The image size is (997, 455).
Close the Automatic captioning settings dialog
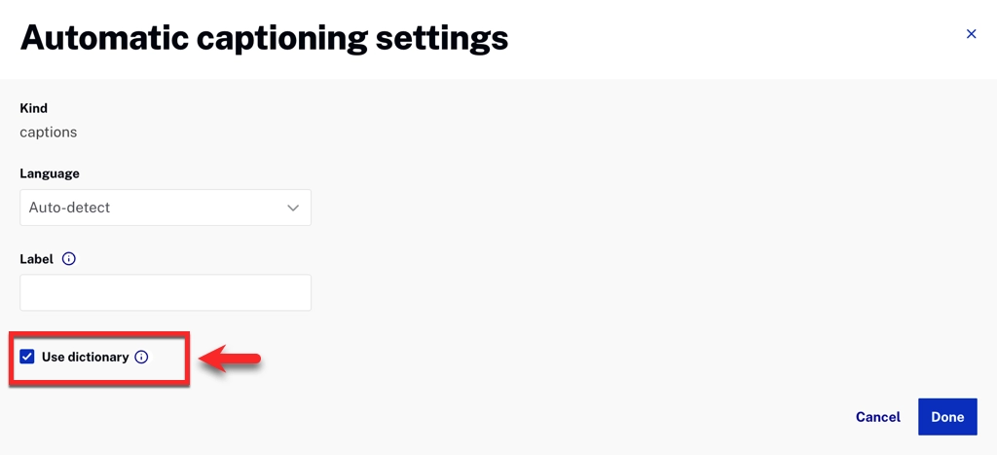(971, 34)
